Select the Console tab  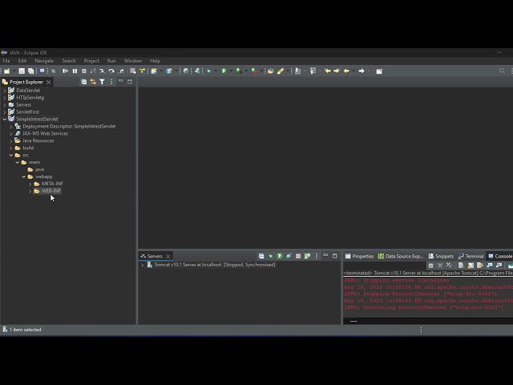pyautogui.click(x=500, y=256)
